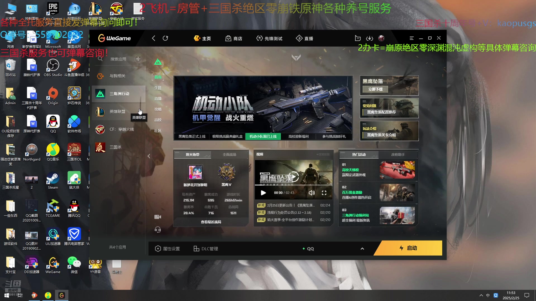Viewport: 536px width, 301px height.
Task: Select banner tab 黑鹰坠落正式上线
Action: coord(192,137)
